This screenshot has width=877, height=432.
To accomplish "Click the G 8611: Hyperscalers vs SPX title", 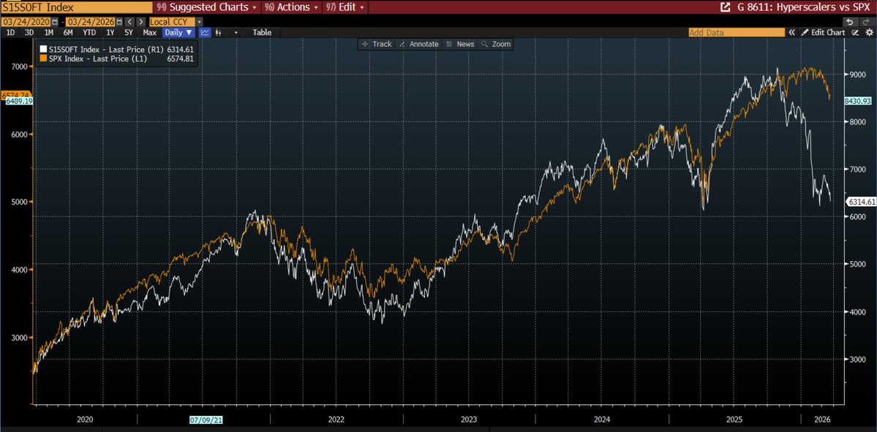I will [805, 7].
